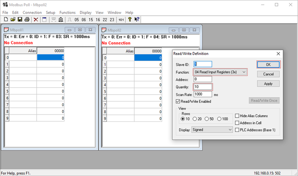The width and height of the screenshot is (298, 176).
Task: Select the 10 rows radio button
Action: pyautogui.click(x=183, y=119)
